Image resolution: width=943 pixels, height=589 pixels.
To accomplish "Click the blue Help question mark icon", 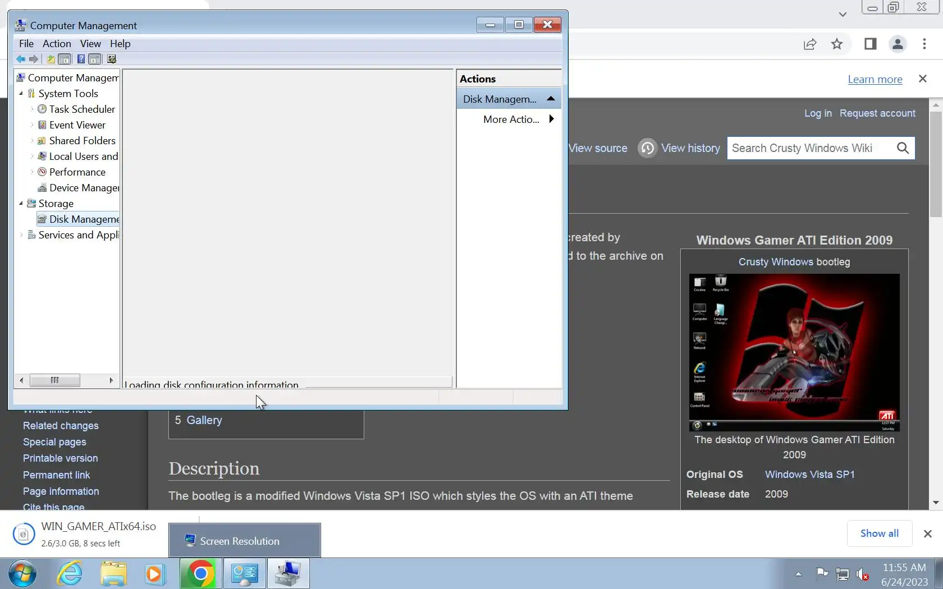I will 81,59.
